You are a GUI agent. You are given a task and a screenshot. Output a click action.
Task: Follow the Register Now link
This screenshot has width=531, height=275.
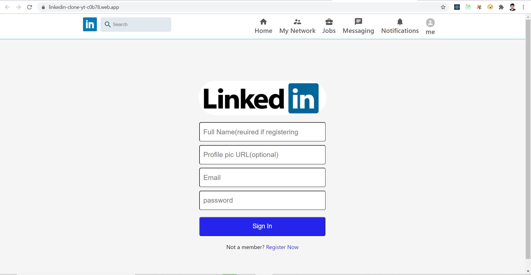click(x=282, y=247)
